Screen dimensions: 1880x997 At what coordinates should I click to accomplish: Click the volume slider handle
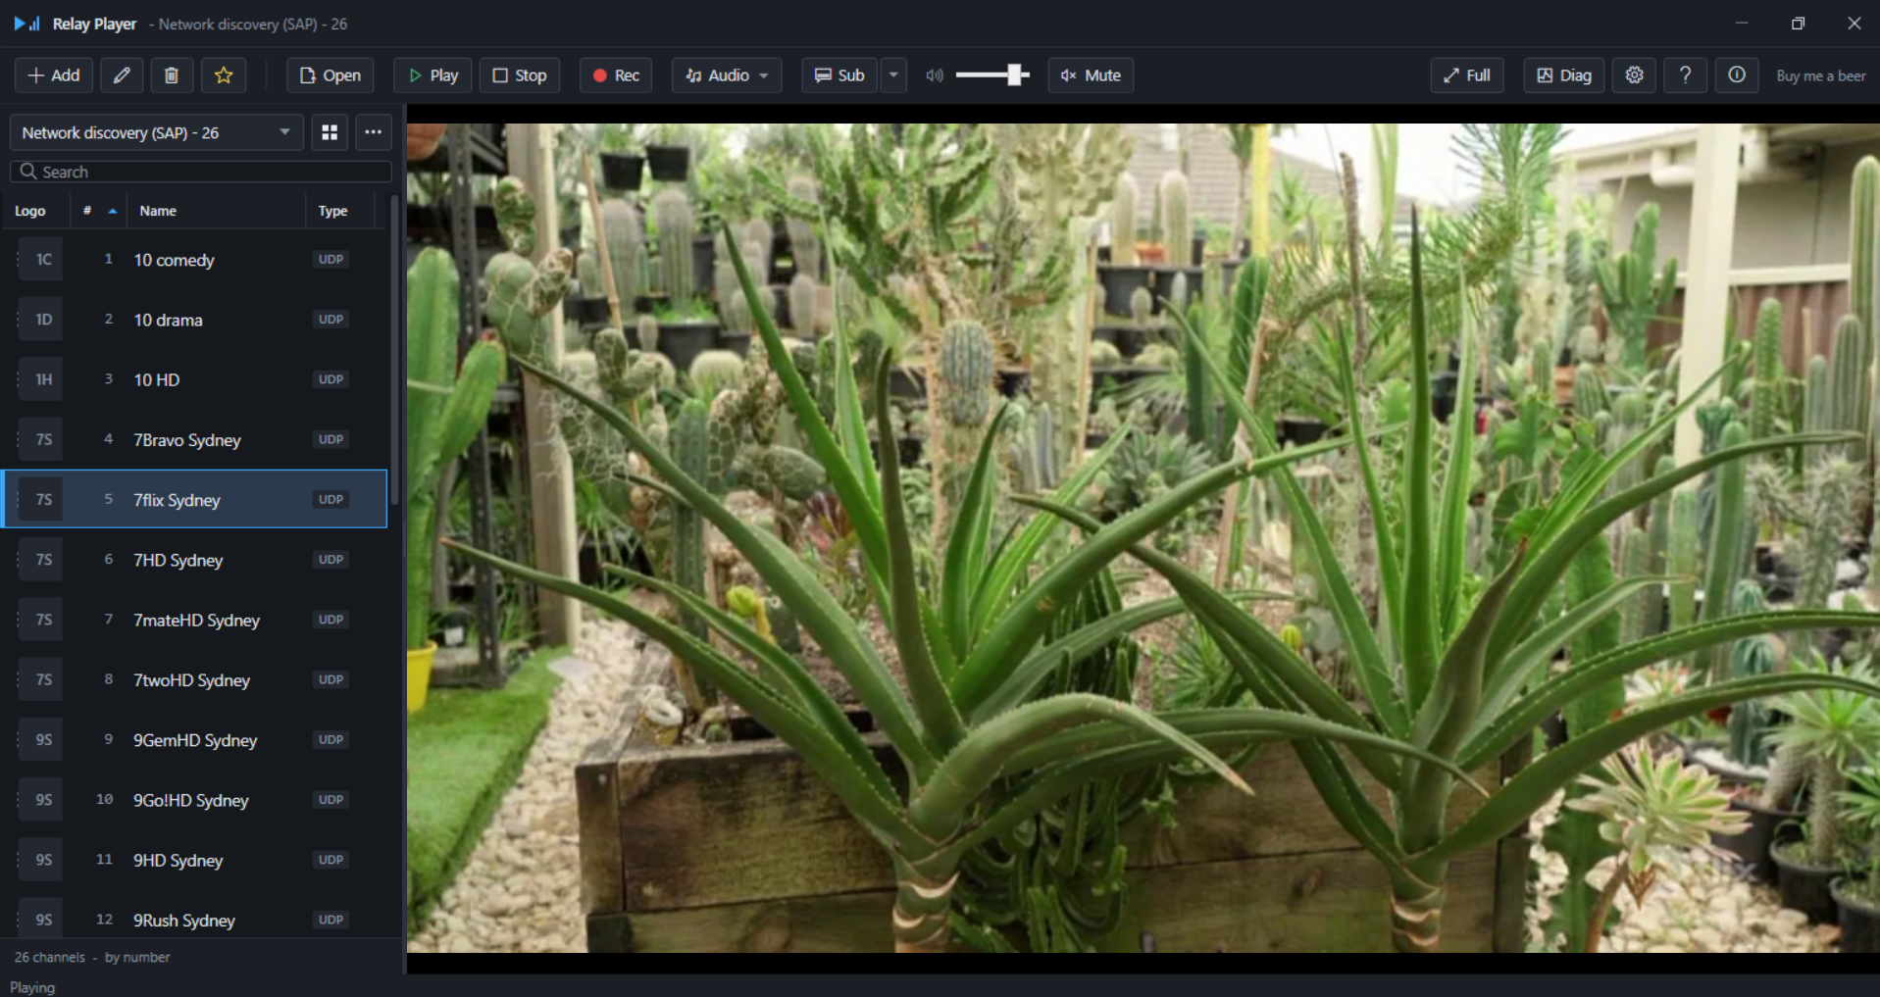click(x=1016, y=75)
